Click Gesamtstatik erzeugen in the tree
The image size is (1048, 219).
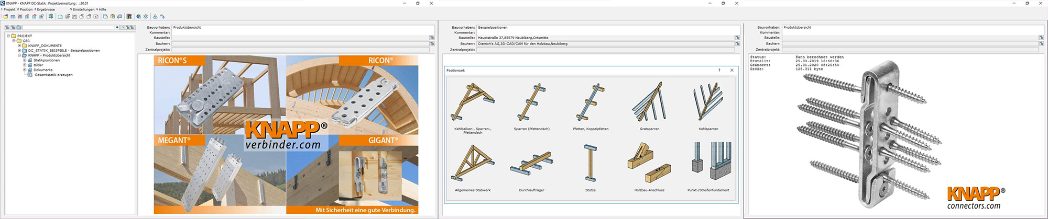pos(53,75)
